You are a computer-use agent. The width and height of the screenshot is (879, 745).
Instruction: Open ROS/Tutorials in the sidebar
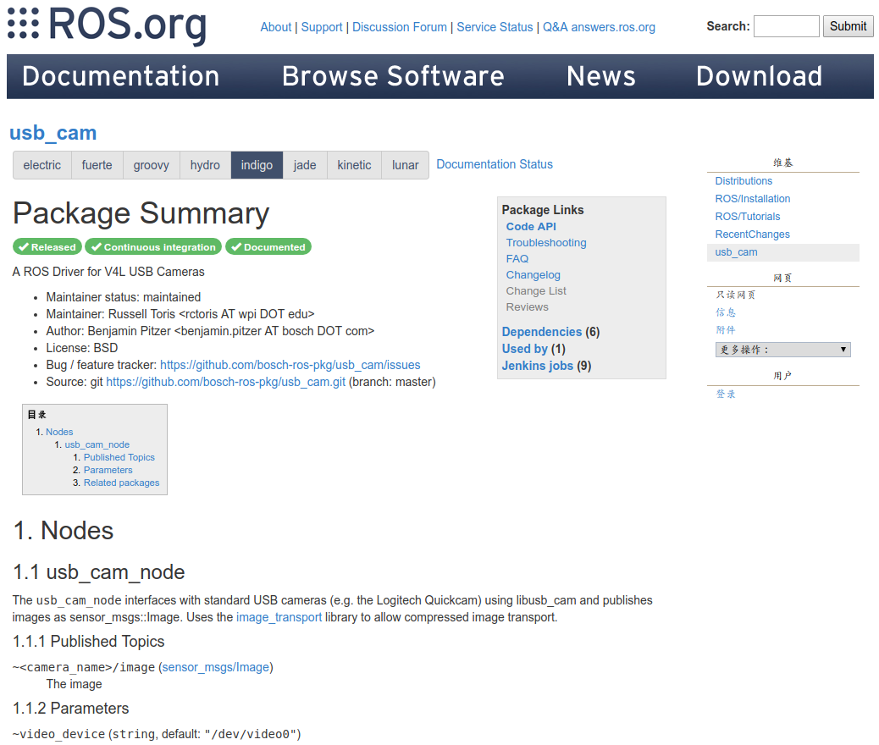[748, 217]
